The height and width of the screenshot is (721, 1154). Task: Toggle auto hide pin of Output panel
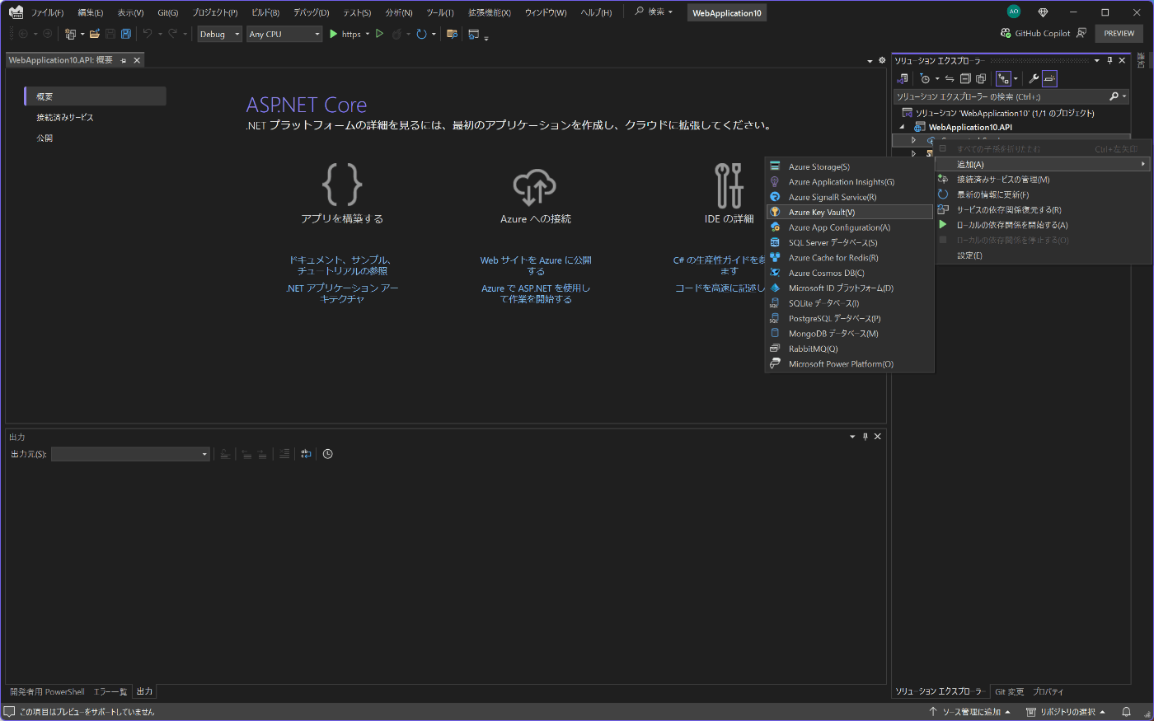(865, 437)
